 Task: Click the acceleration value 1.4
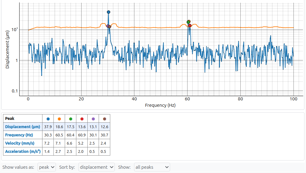tap(47, 151)
